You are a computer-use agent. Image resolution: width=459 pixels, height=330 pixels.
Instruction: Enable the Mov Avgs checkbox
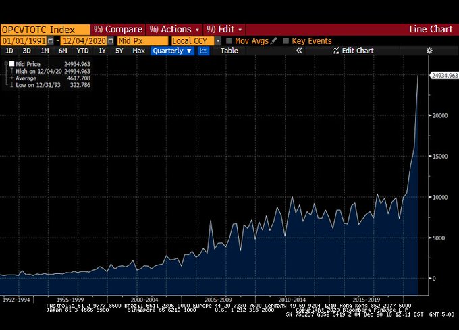click(x=229, y=40)
